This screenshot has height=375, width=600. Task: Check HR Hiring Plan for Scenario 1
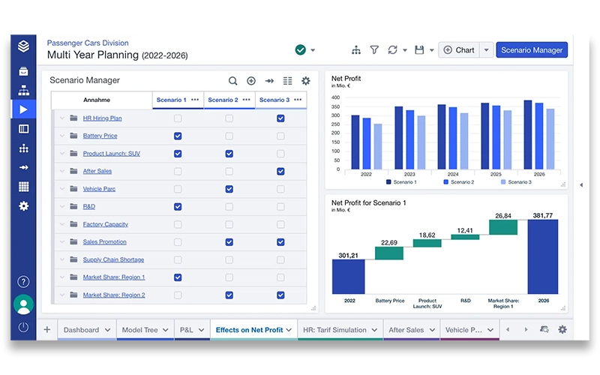tap(178, 118)
